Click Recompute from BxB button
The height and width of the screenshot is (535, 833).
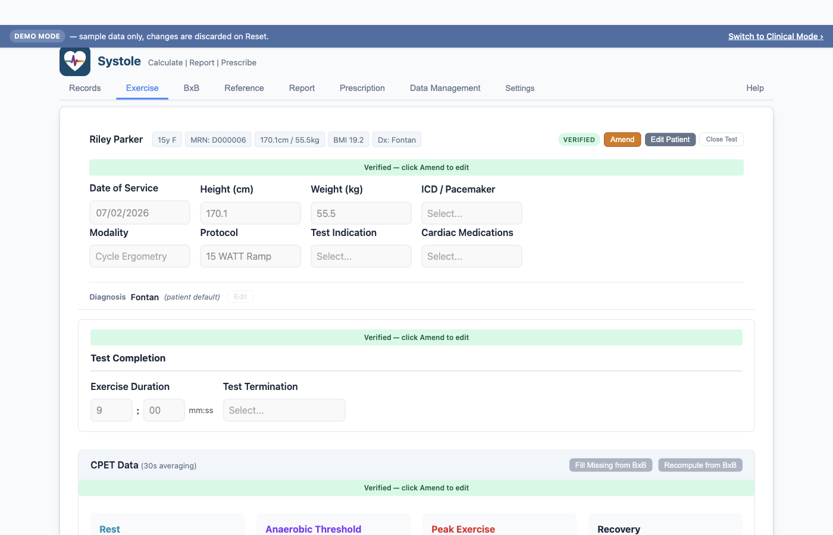point(700,465)
